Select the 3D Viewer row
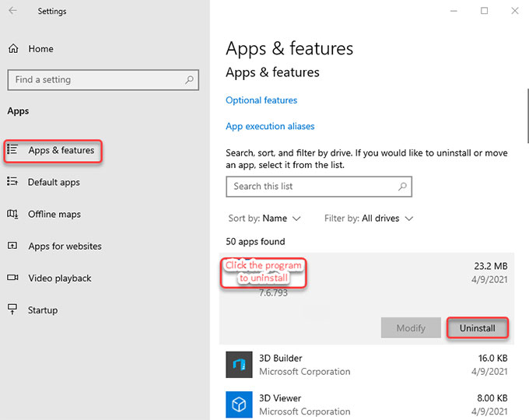529x420 pixels. [x=366, y=404]
